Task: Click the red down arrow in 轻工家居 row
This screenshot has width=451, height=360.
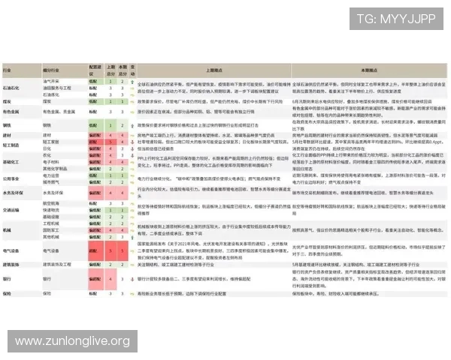Action: [x=132, y=142]
